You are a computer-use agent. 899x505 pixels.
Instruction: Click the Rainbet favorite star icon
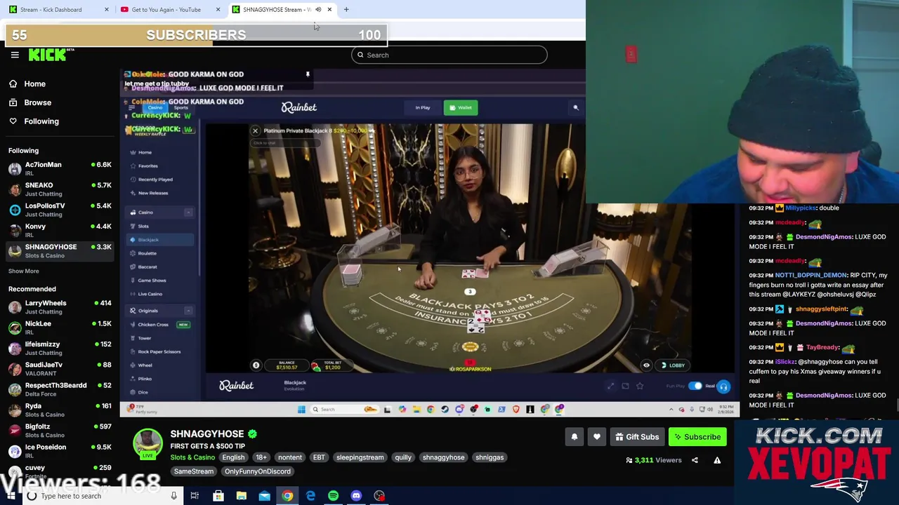(x=640, y=386)
